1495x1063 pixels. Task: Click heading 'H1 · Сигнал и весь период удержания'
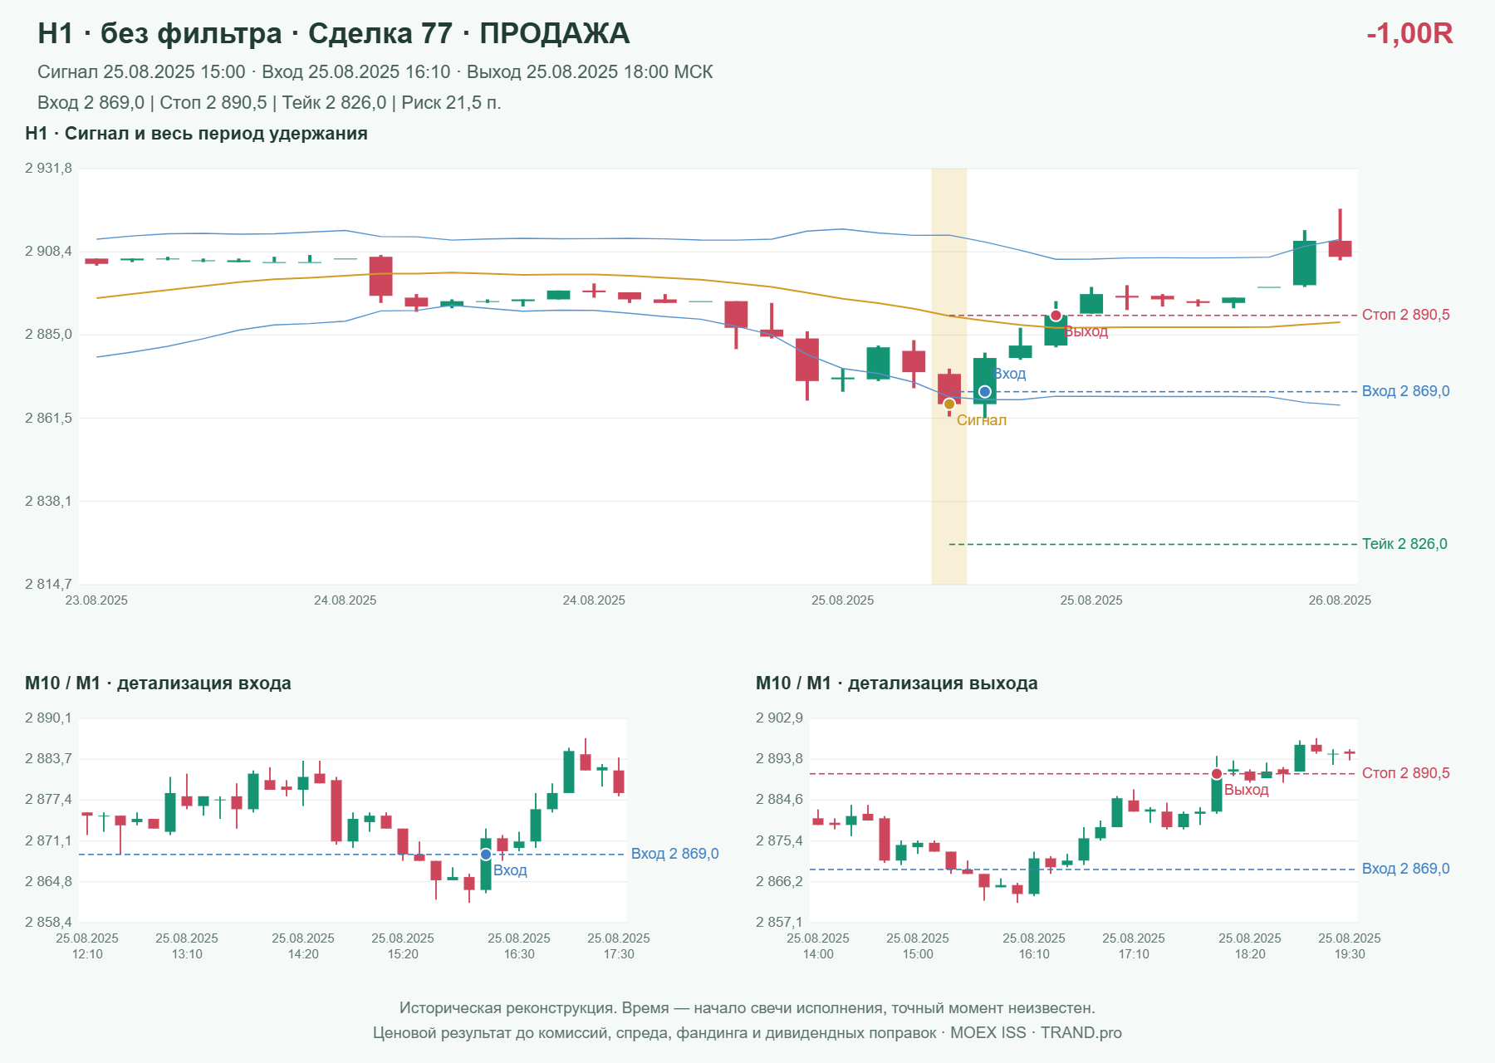pos(196,134)
